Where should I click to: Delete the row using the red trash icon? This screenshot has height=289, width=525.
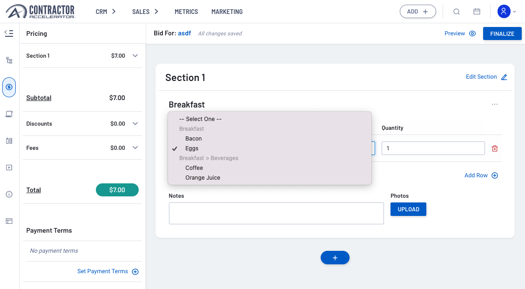point(495,148)
